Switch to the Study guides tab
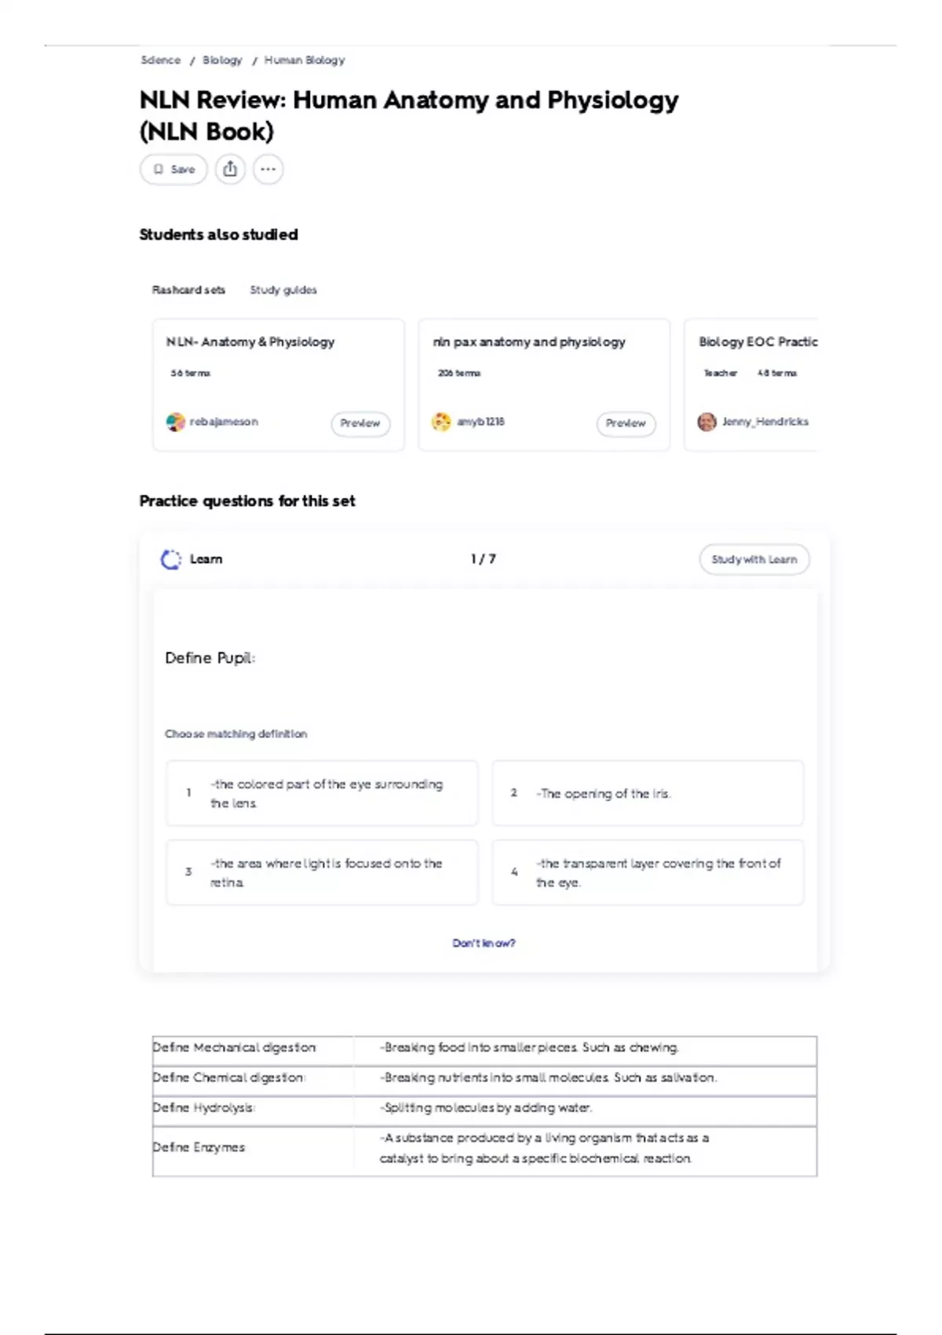The width and height of the screenshot is (942, 1335). click(283, 290)
